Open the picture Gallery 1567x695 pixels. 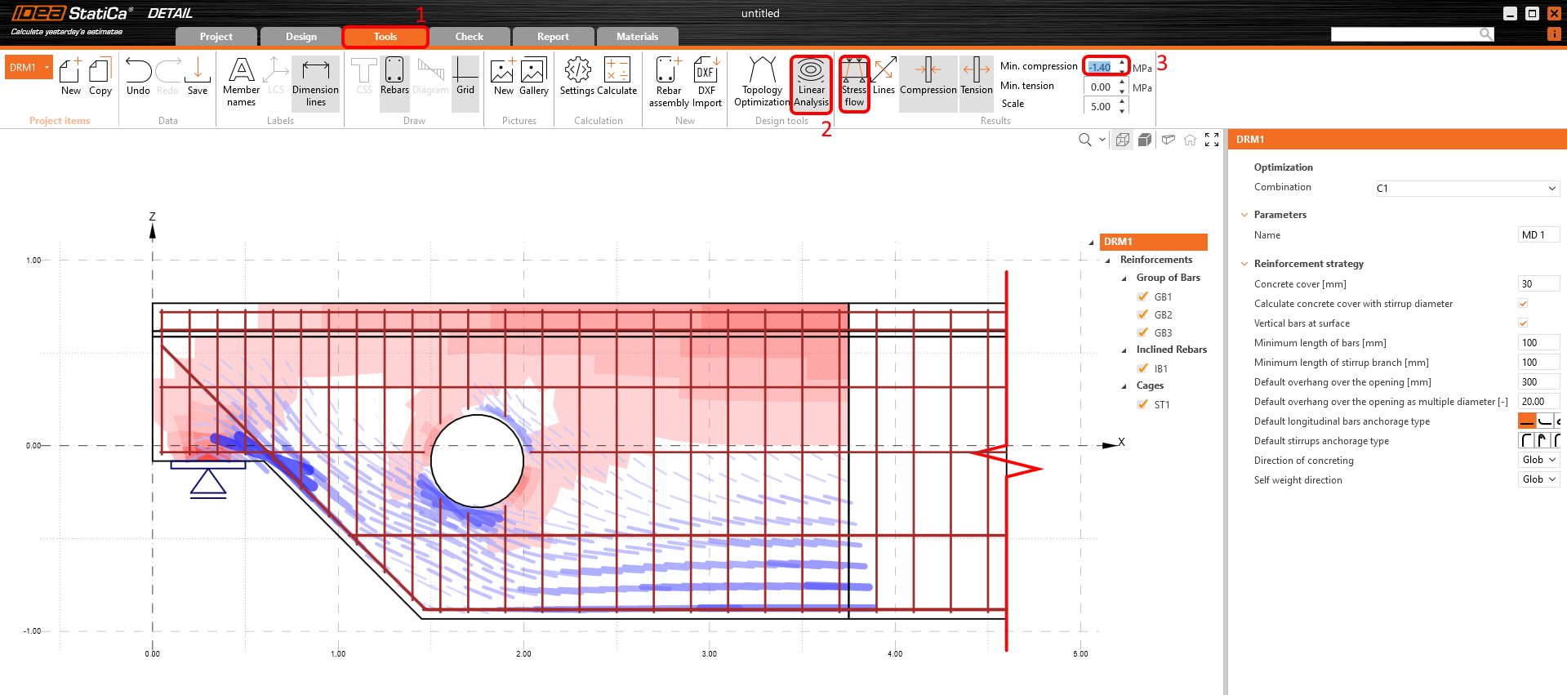pyautogui.click(x=533, y=78)
